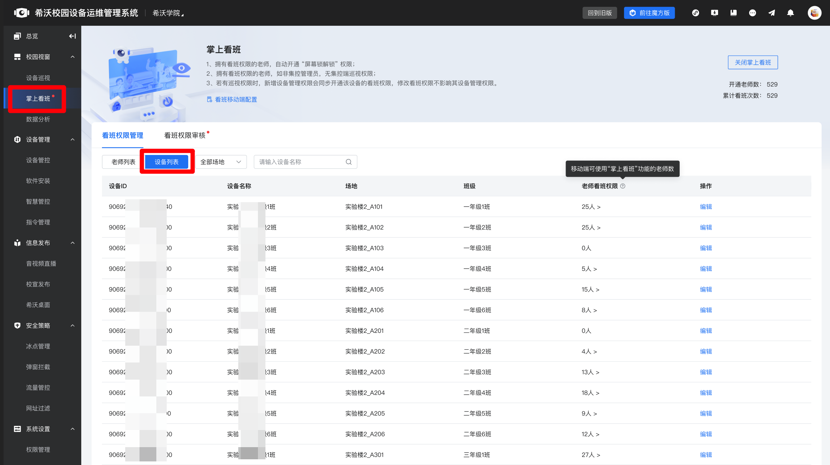This screenshot has height=465, width=830.
Task: Open 流量管控 in the sidebar
Action: (38, 387)
